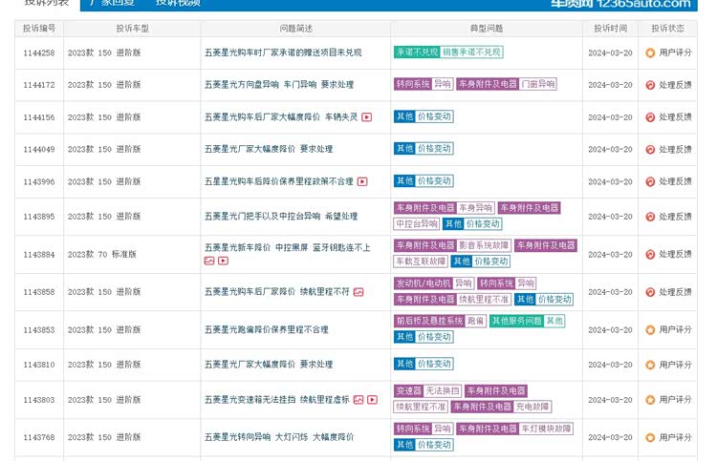Switch to the 厂家回复 tab
The height and width of the screenshot is (461, 717).
(x=112, y=3)
